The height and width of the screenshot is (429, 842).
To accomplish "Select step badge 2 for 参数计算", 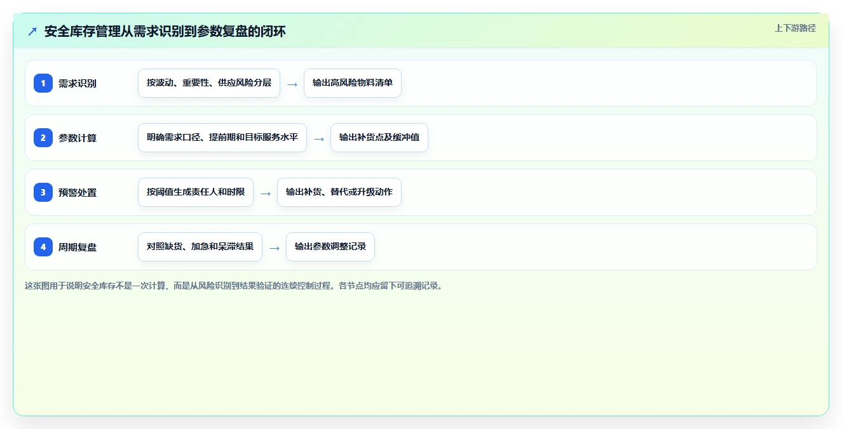I will (43, 137).
